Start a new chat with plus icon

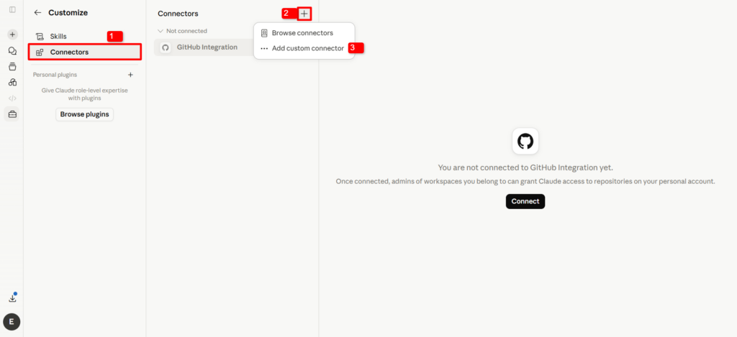(12, 34)
